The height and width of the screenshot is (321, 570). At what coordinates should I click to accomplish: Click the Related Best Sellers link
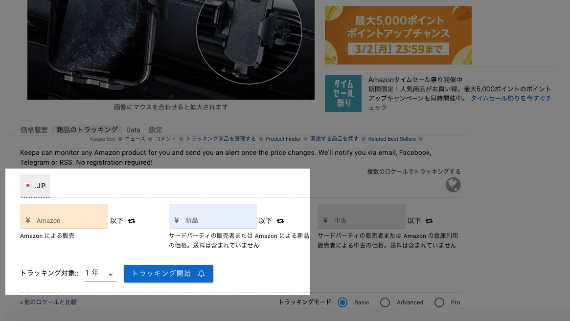pos(392,139)
